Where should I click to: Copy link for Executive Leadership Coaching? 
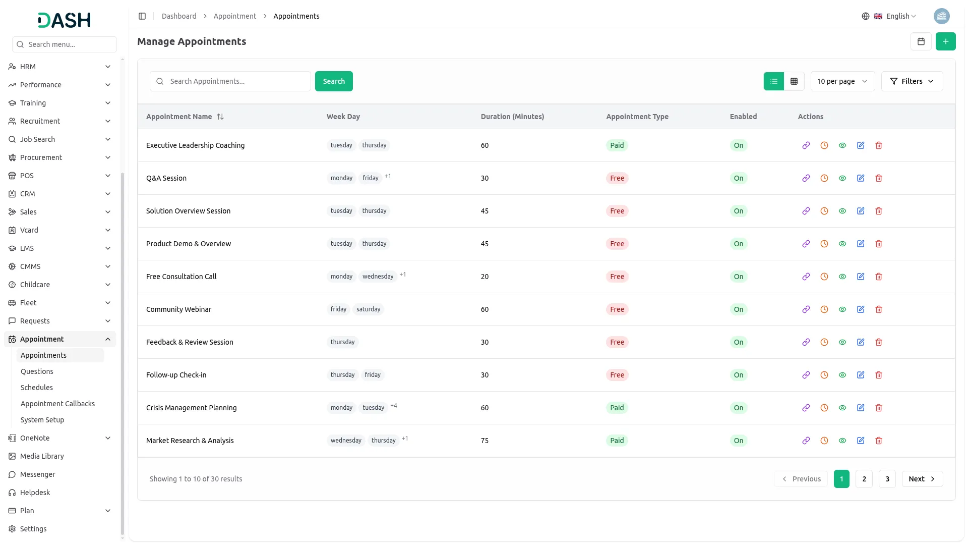click(806, 145)
